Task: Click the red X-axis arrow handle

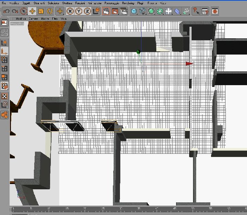Action: coord(189,64)
